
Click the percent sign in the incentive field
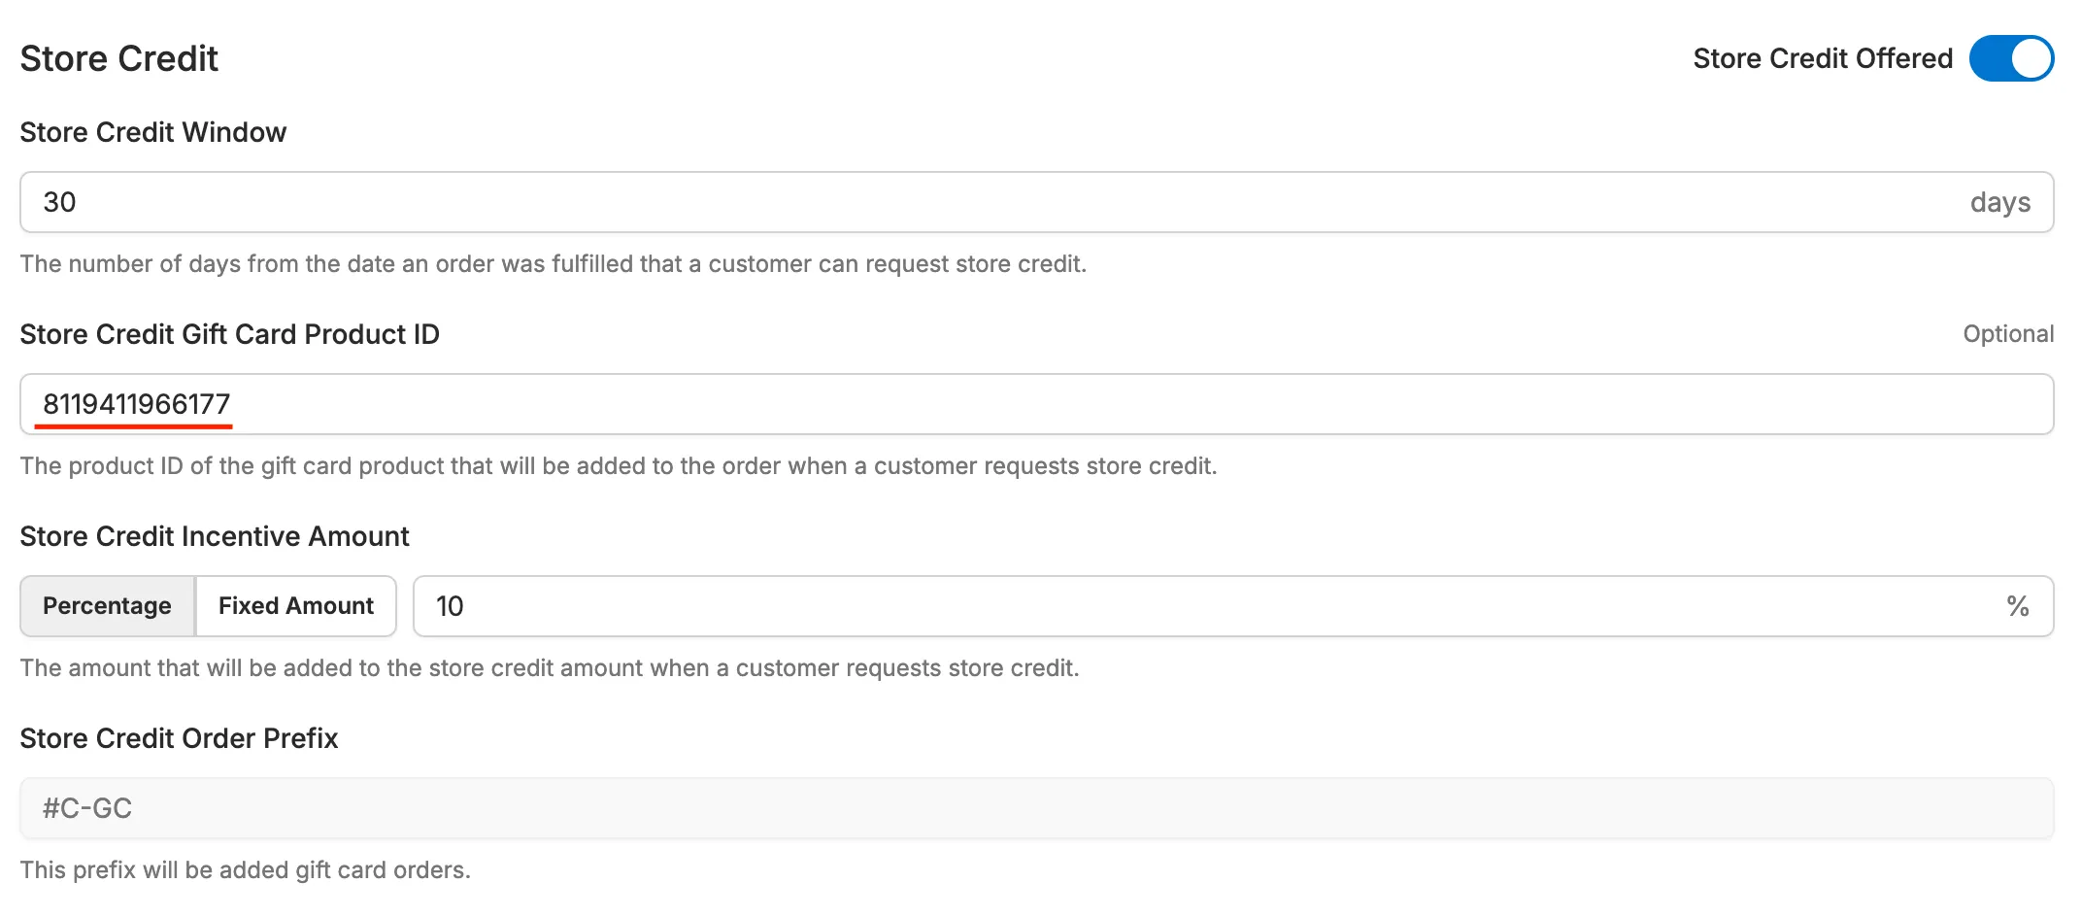coord(2018,605)
